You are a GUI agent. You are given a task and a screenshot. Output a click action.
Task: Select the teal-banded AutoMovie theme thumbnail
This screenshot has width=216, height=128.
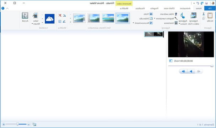108,18
